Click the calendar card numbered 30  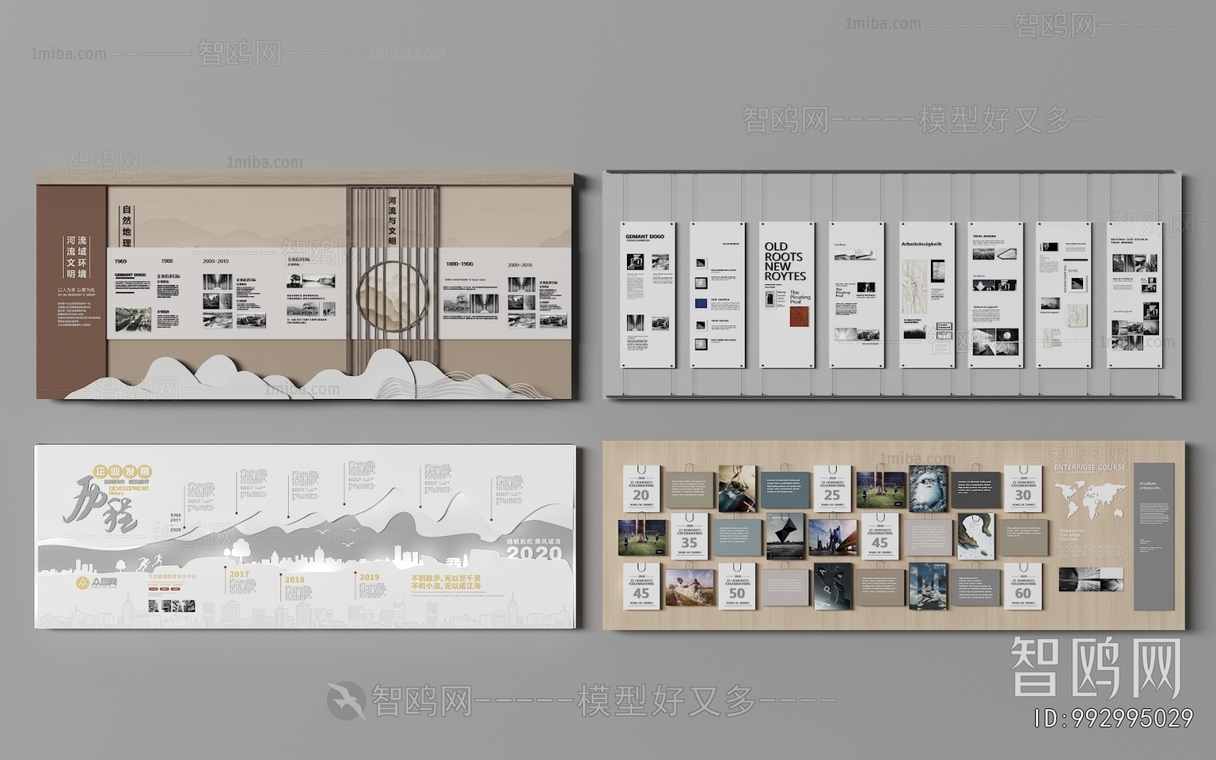[1023, 489]
